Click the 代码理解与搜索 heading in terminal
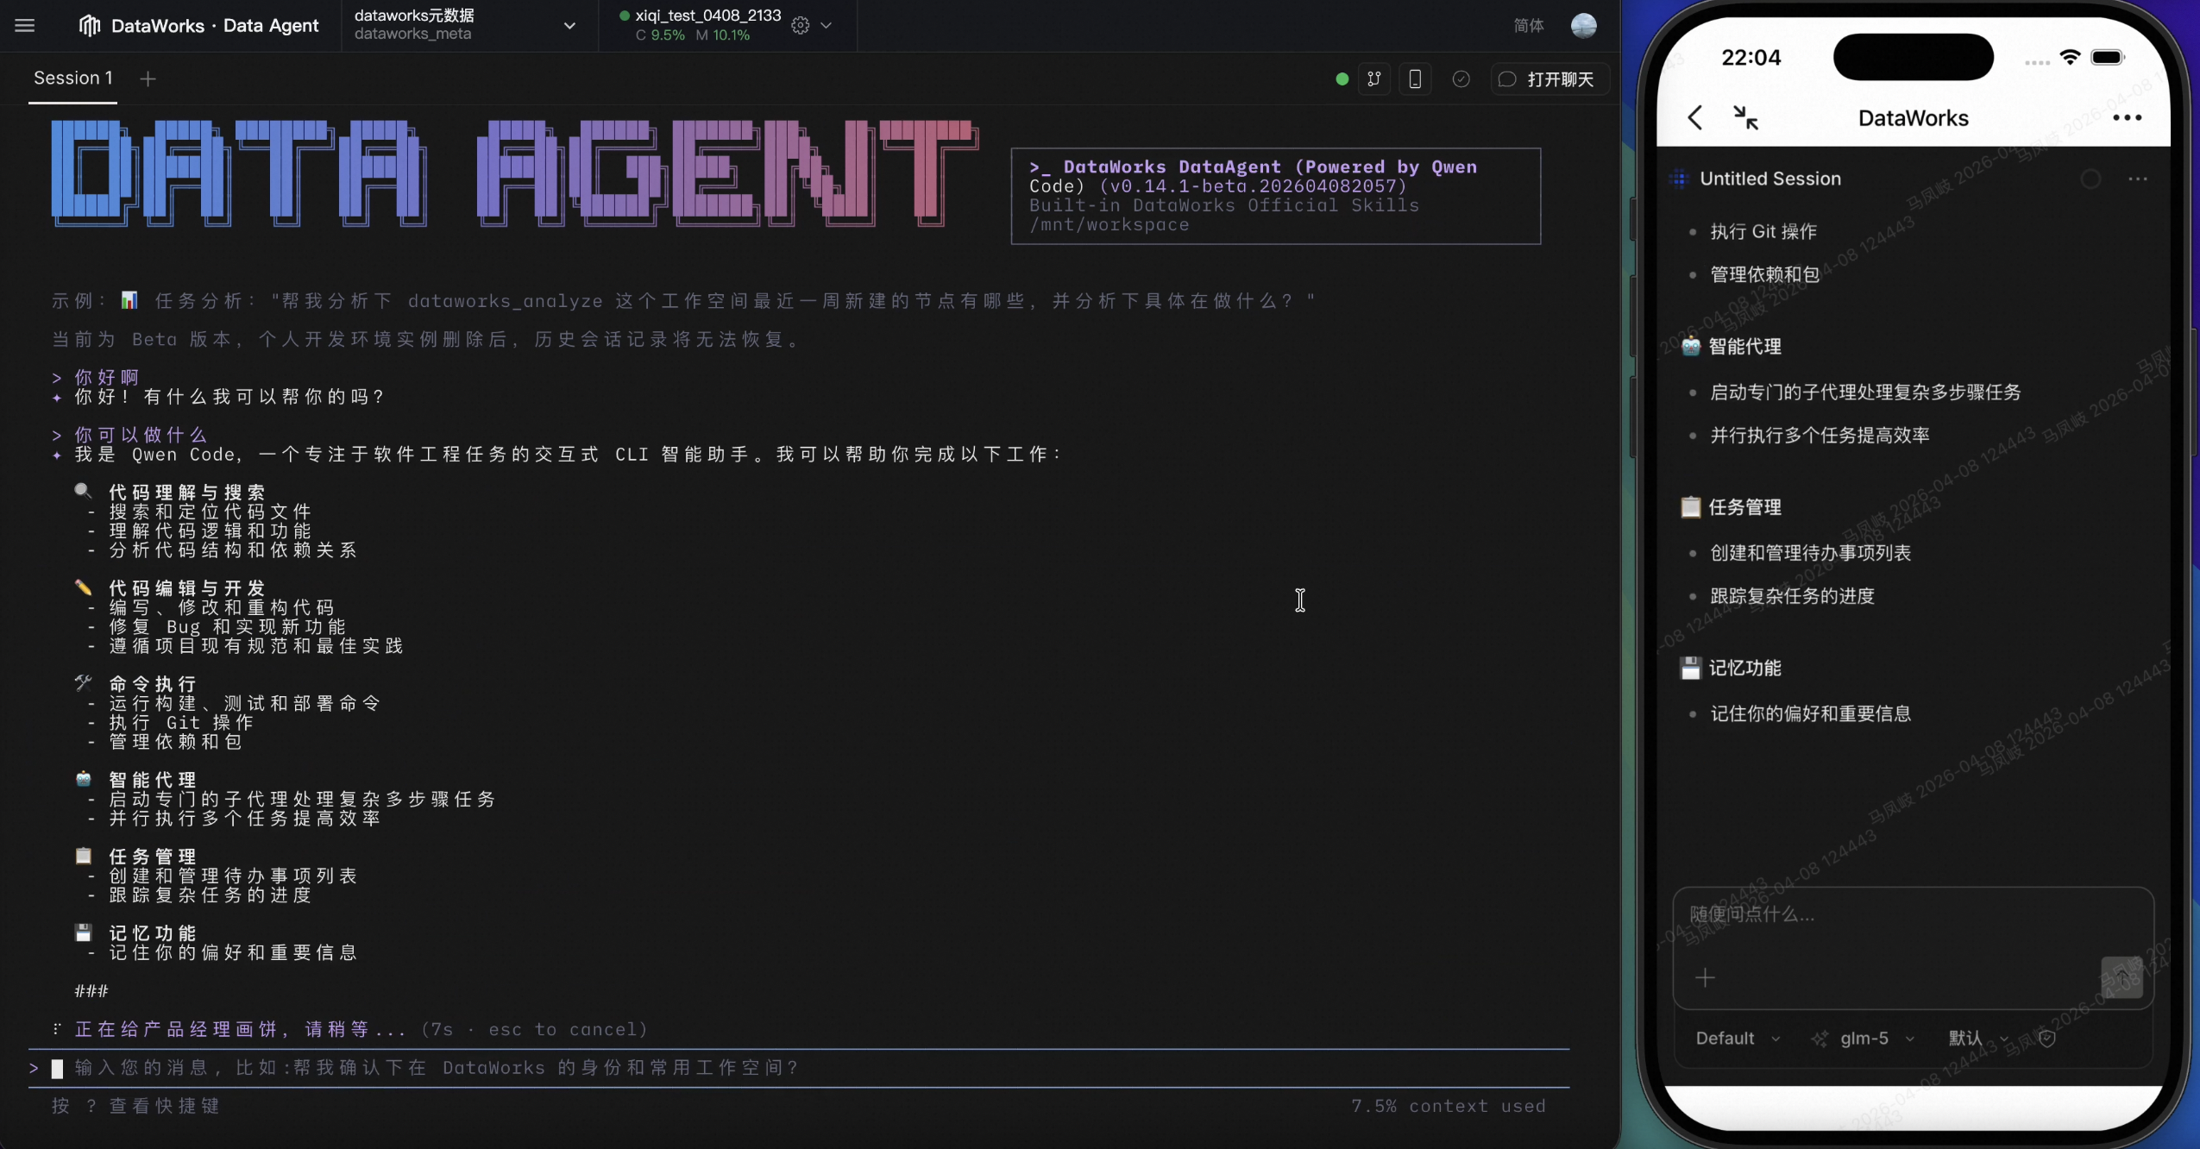This screenshot has height=1149, width=2200. (186, 493)
